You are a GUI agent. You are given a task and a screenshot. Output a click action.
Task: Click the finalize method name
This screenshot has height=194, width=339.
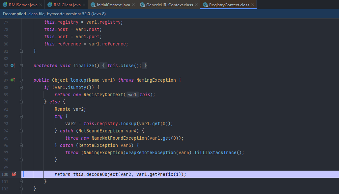click(83, 66)
